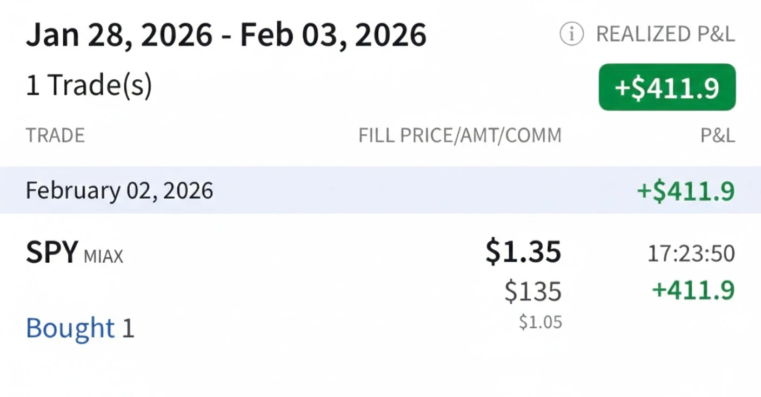
Task: Click the empty middle of the SPY trade row
Action: 303,291
